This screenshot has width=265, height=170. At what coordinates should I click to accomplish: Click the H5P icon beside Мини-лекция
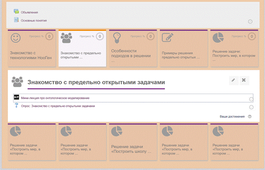(17, 98)
